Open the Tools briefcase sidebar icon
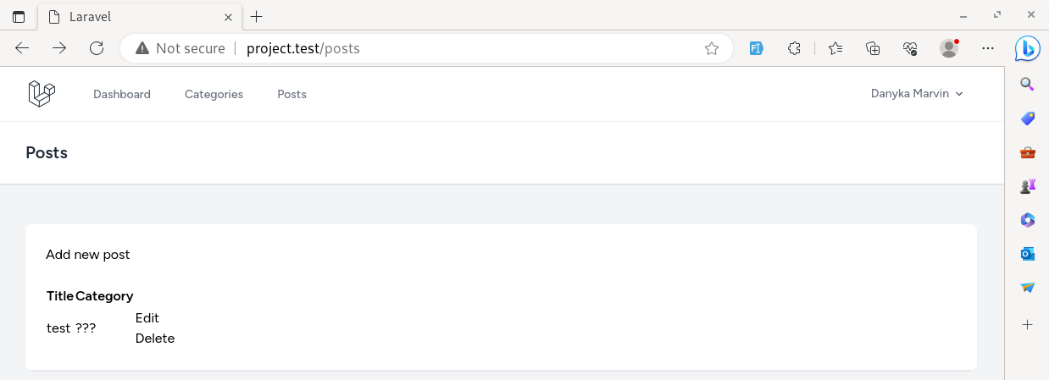 (1027, 152)
